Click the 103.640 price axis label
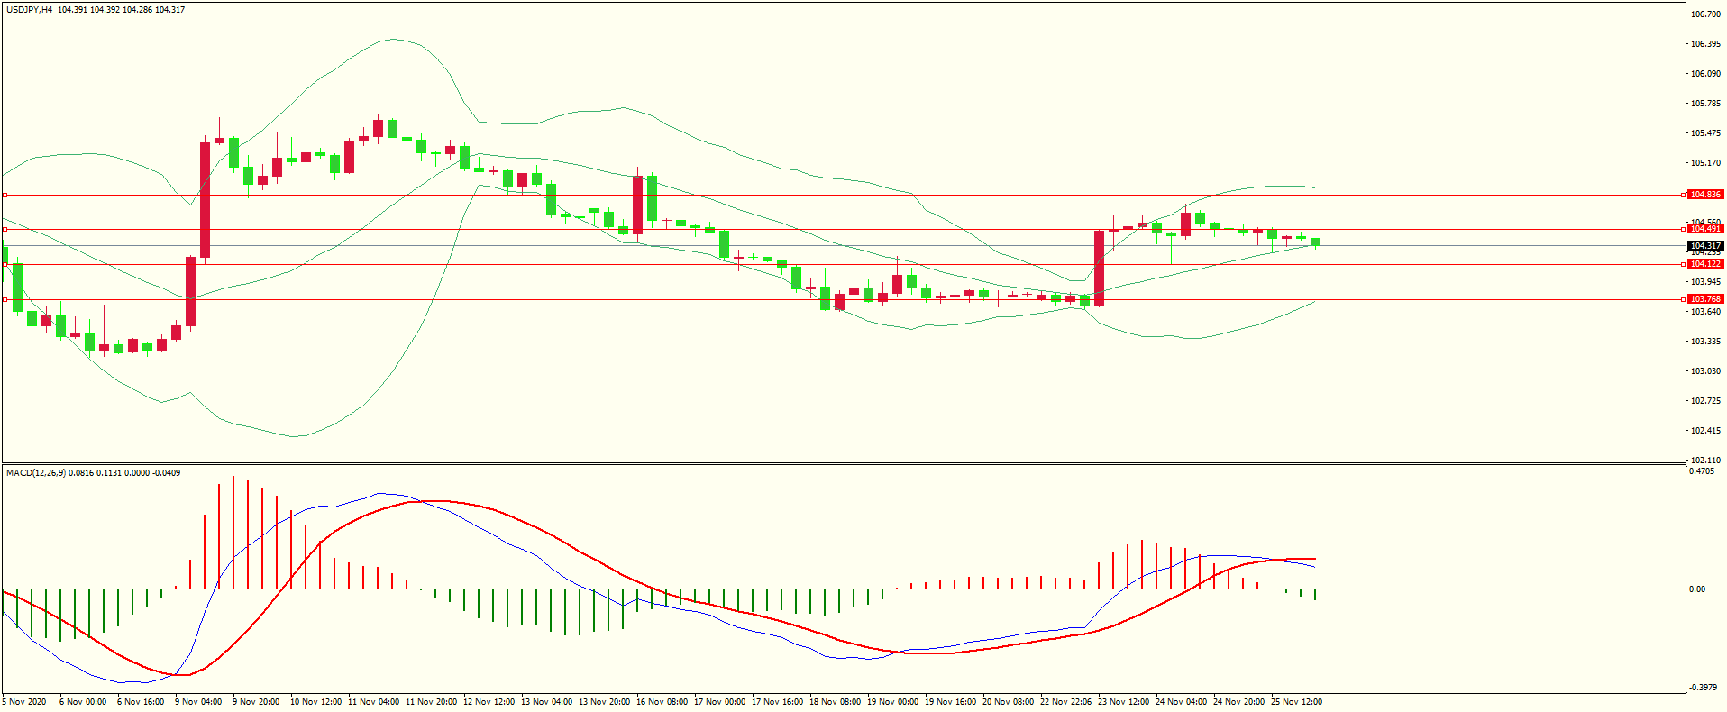The height and width of the screenshot is (712, 1727). coord(1706,312)
